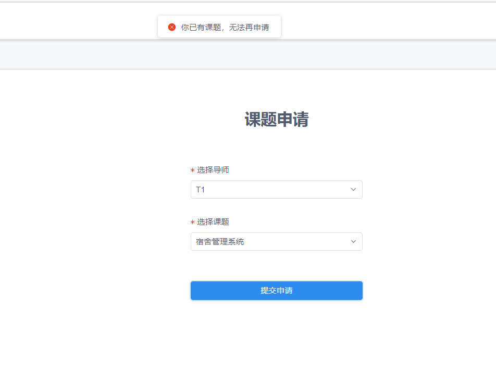This screenshot has height=377, width=496.
Task: Open the 选择导师 dropdown showing T1
Action: [277, 189]
